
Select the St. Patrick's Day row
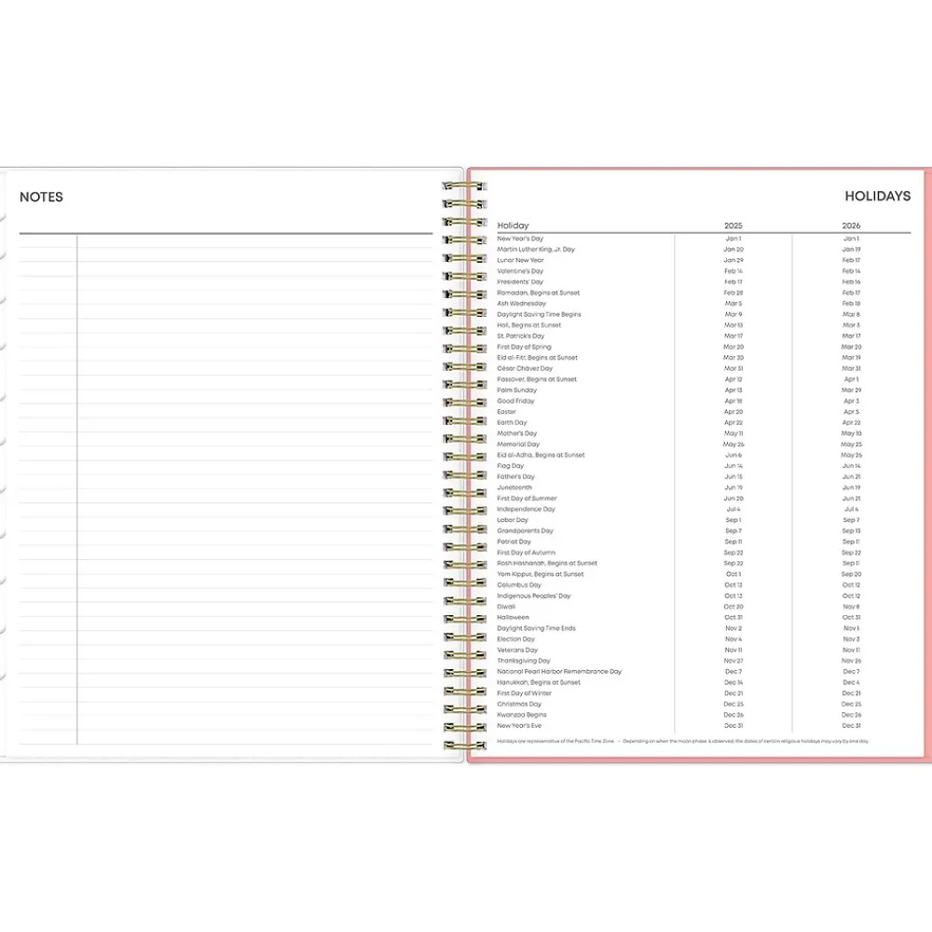[520, 336]
